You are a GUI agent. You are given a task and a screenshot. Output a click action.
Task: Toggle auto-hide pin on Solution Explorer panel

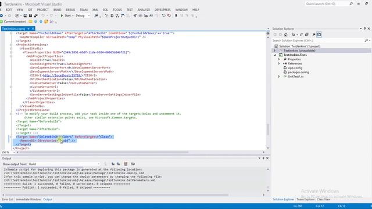pos(365,28)
